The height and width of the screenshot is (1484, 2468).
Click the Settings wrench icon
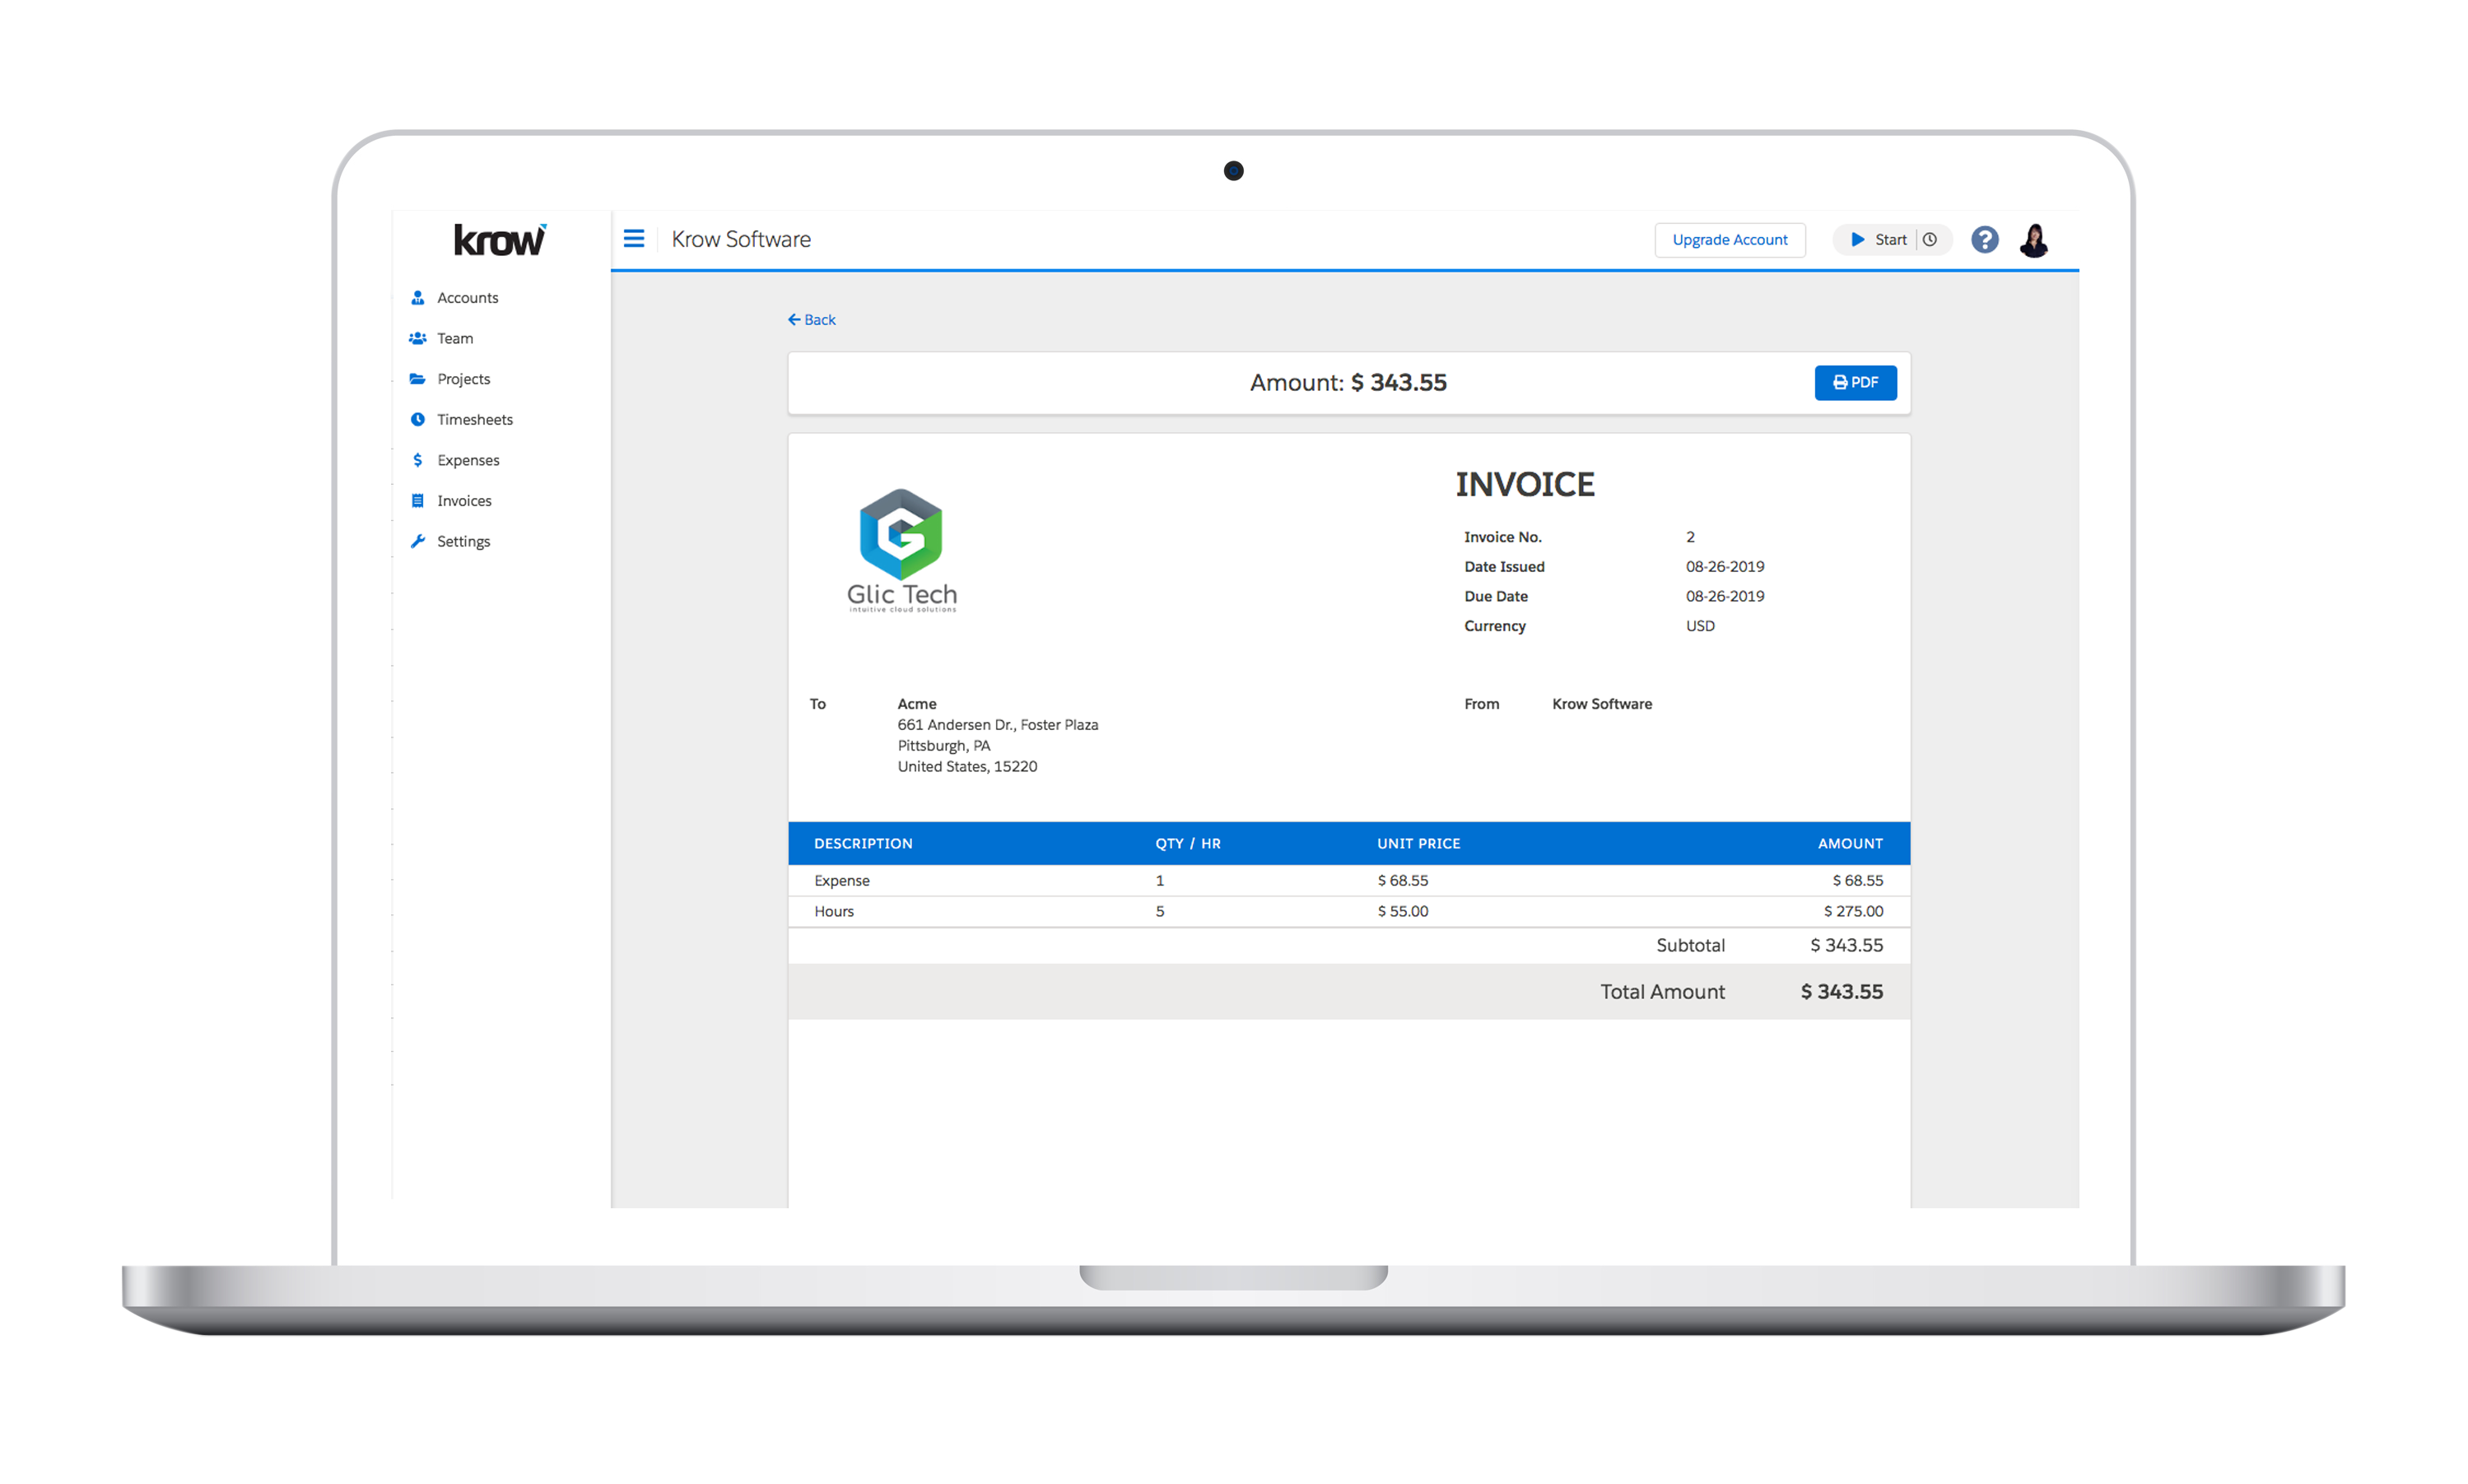click(418, 541)
